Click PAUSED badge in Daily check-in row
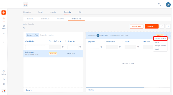This screenshot has width=173, height=95. tap(53, 54)
